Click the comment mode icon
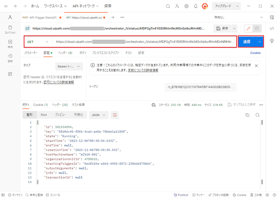 point(257,29)
